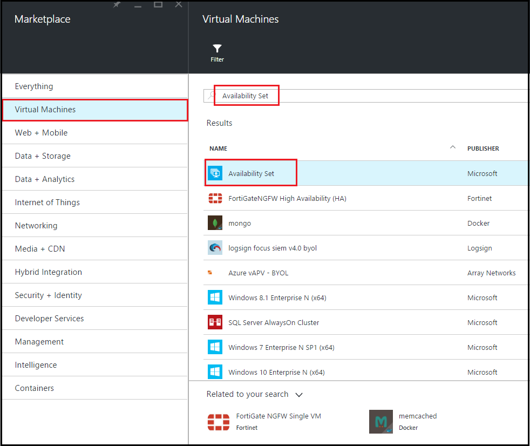Viewport: 530px width, 446px height.
Task: Open the Hybrid Integration category
Action: click(x=95, y=272)
